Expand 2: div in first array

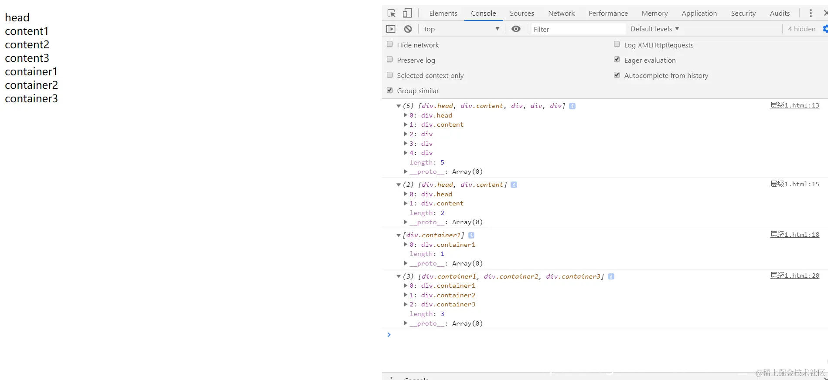pos(405,134)
